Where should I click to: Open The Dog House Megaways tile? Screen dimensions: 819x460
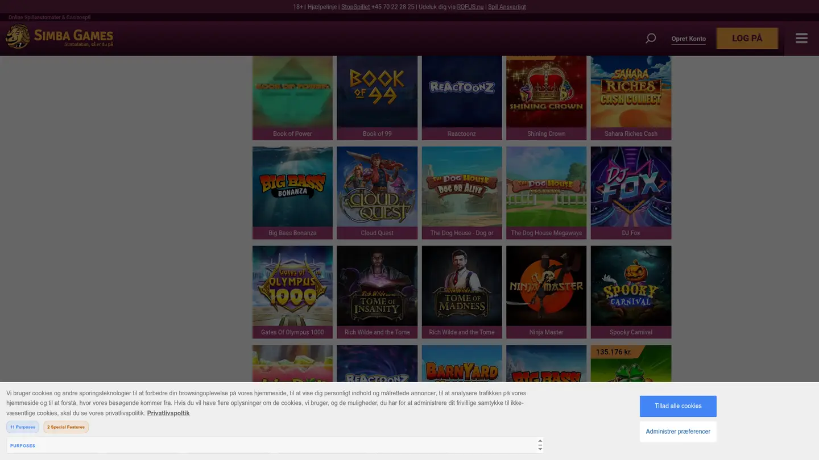pos(546,193)
